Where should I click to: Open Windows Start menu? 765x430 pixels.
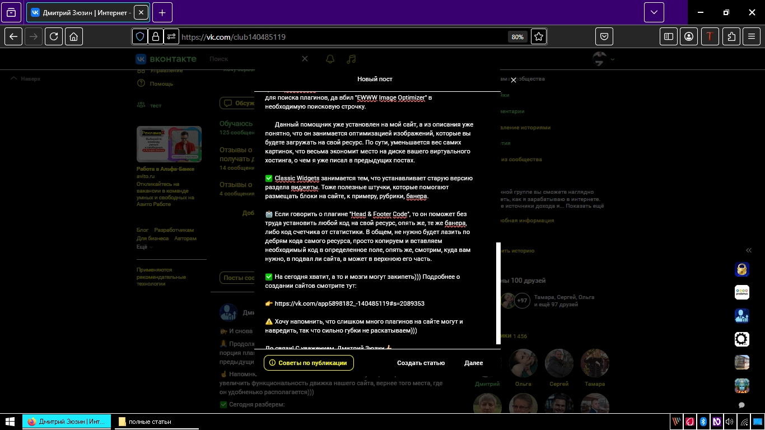10,422
